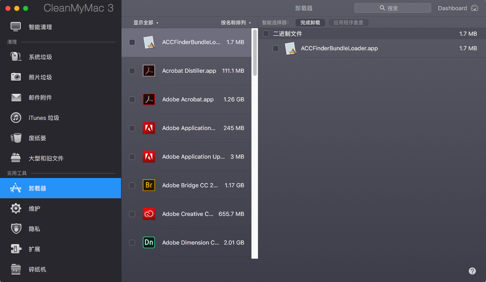Check the 二进制文件 group checkbox

pyautogui.click(x=266, y=33)
